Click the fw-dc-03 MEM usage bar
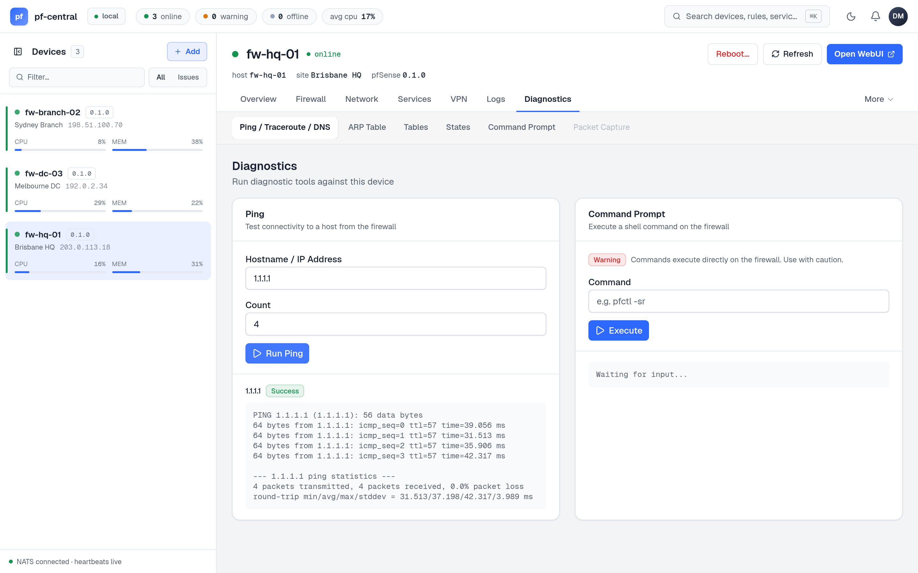918x573 pixels. 157,211
